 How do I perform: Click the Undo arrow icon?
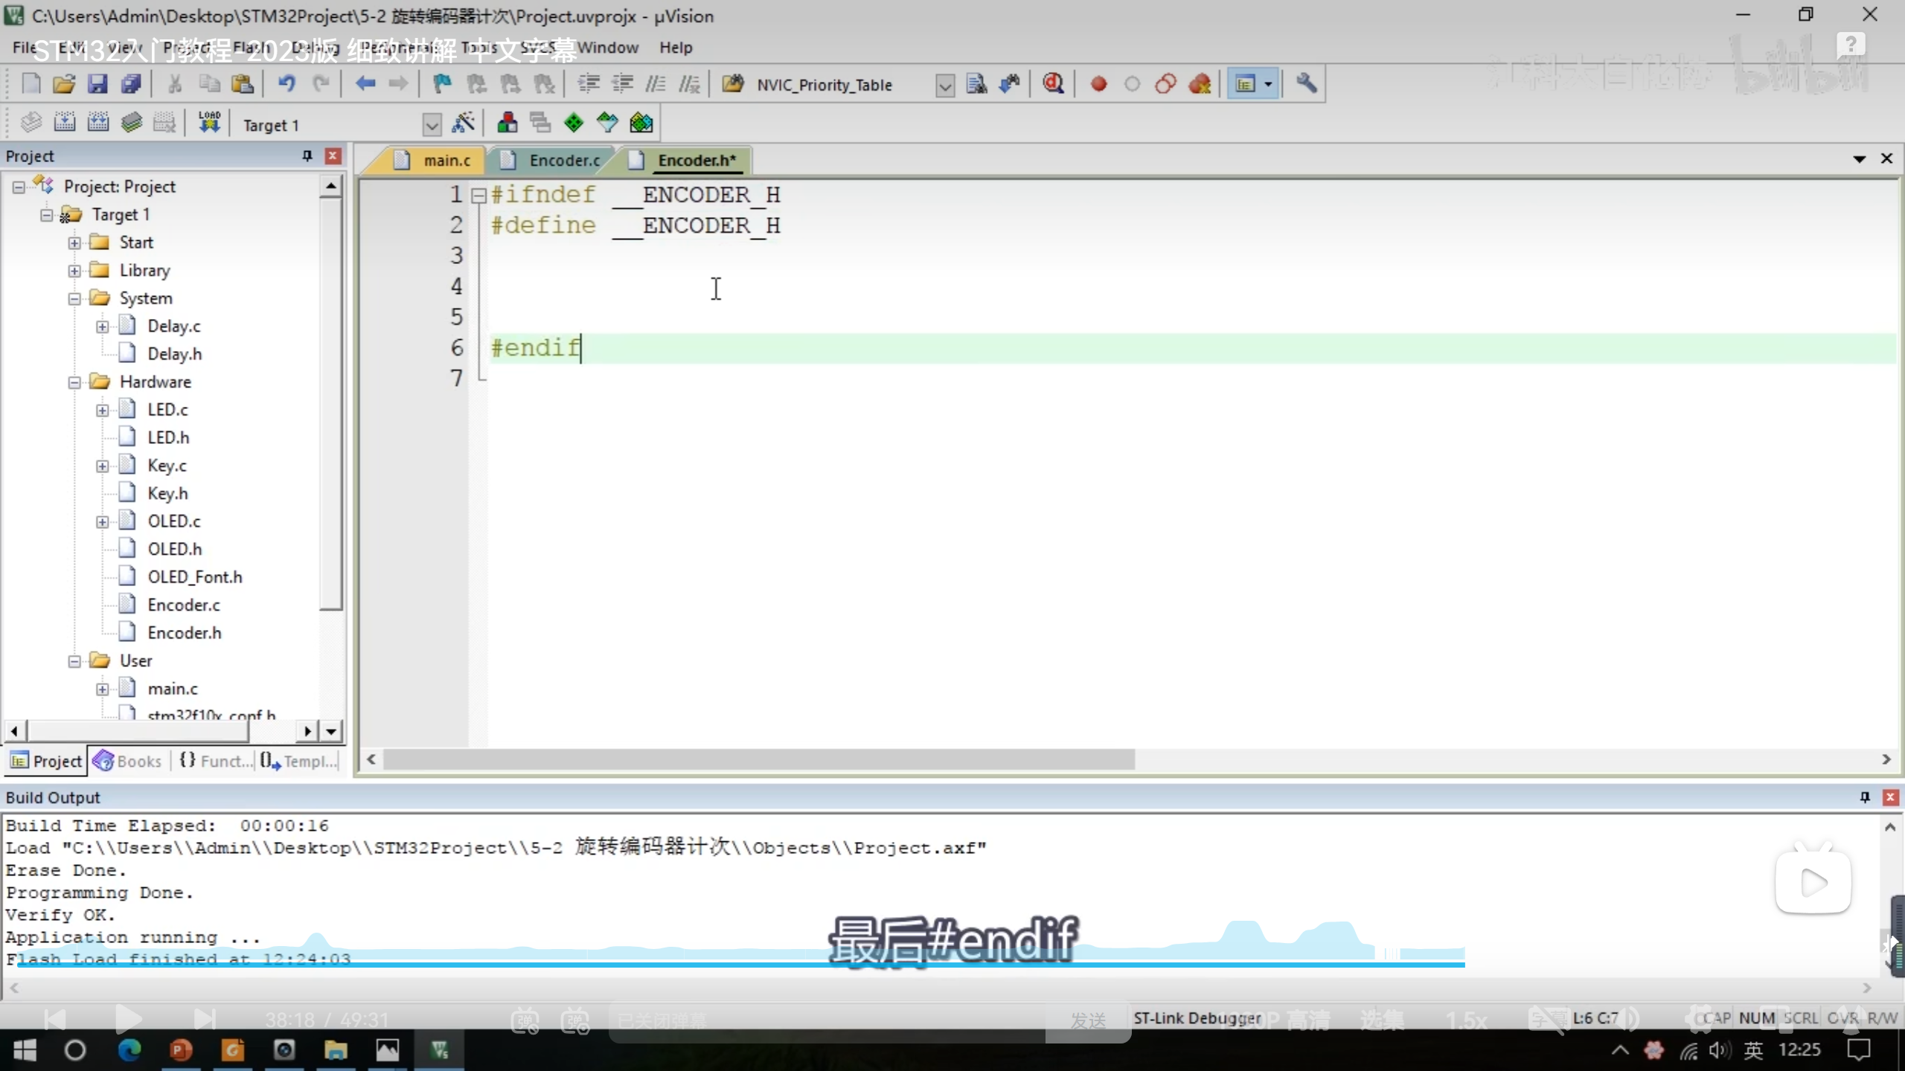pos(286,84)
